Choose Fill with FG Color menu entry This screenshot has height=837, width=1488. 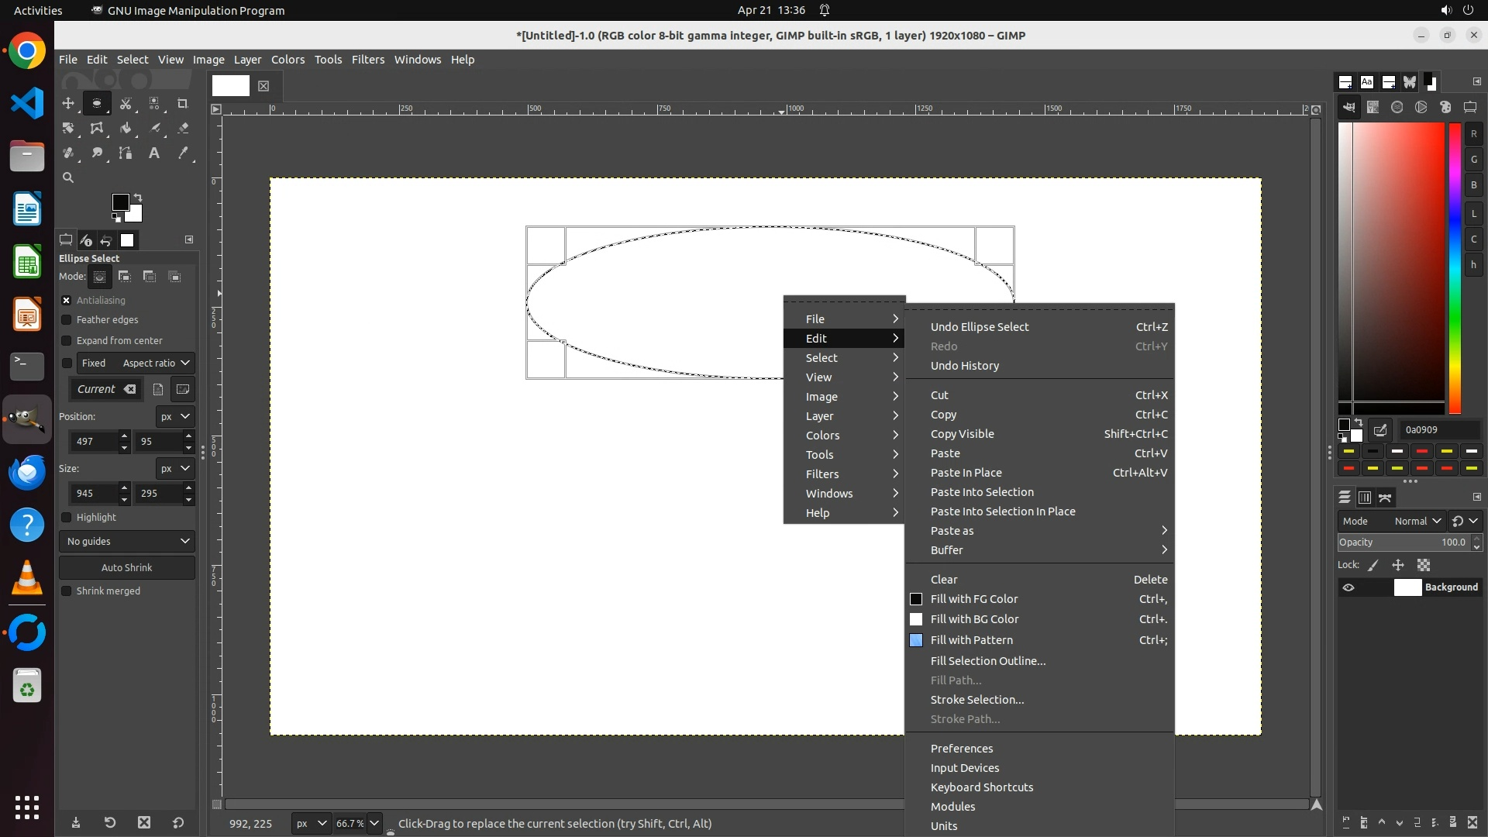tap(974, 599)
